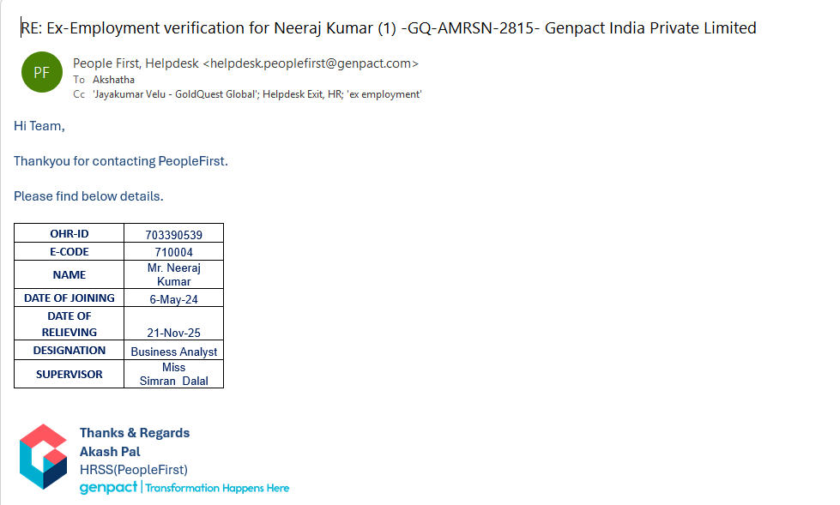
Task: Click 'Thanks & Regards' in the signature
Action: 135,433
